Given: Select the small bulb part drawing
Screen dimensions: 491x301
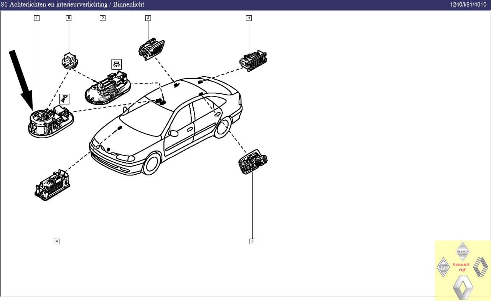Looking at the screenshot, I should coord(69,62).
